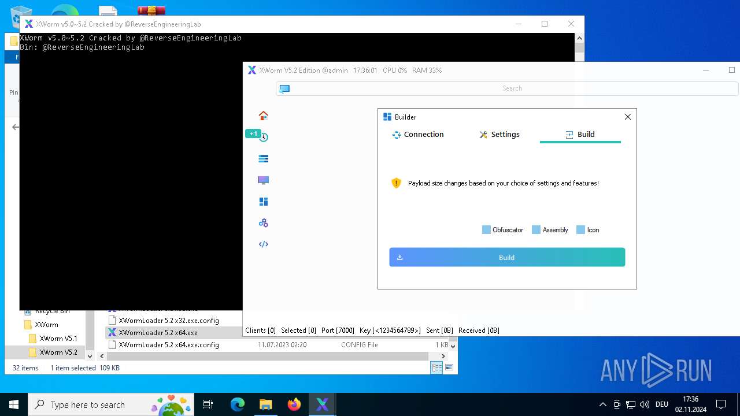This screenshot has width=740, height=416.
Task: Open the Windows Start menu
Action: pyautogui.click(x=14, y=404)
